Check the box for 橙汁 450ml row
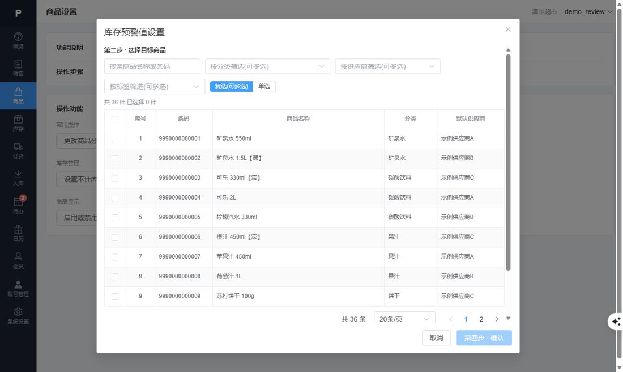The image size is (623, 372). pos(115,237)
